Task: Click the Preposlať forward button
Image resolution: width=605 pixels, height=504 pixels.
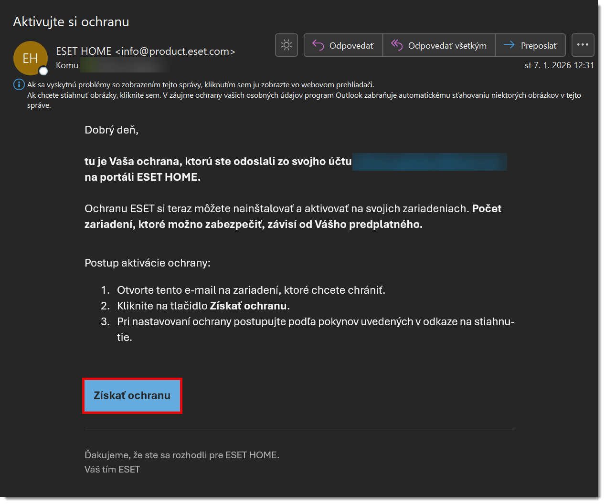Action: coord(531,45)
